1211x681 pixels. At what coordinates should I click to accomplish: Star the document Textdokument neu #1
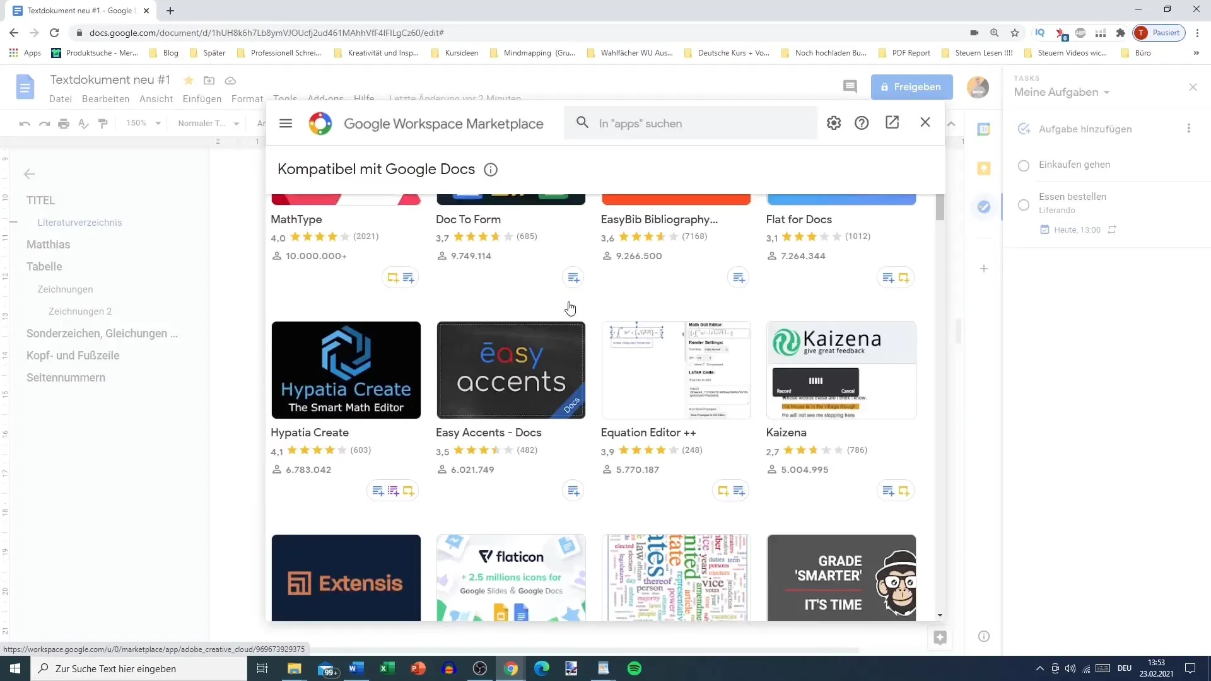pos(188,80)
